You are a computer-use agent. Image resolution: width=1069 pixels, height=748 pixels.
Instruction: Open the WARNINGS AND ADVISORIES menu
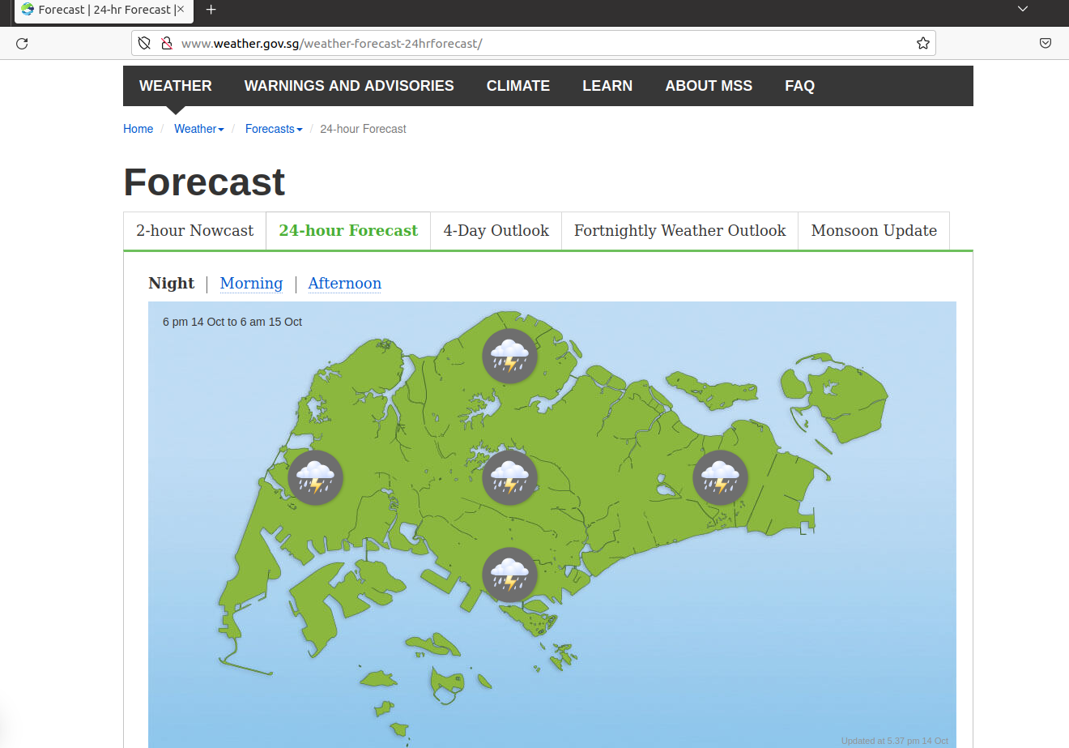point(349,85)
